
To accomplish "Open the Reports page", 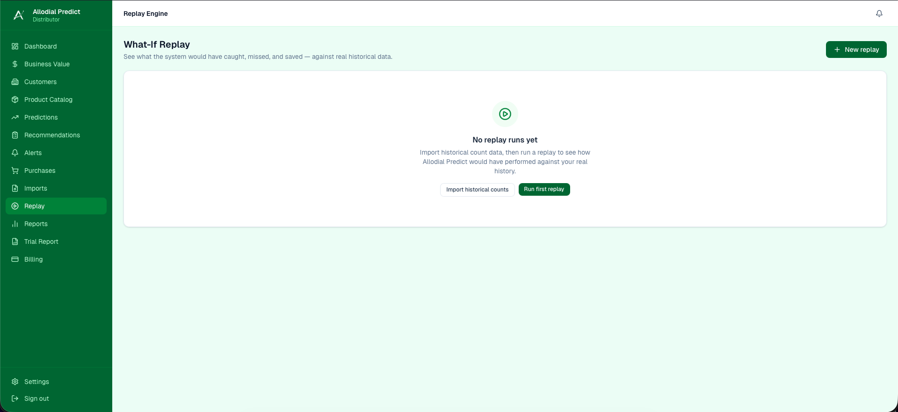I will tap(56, 224).
